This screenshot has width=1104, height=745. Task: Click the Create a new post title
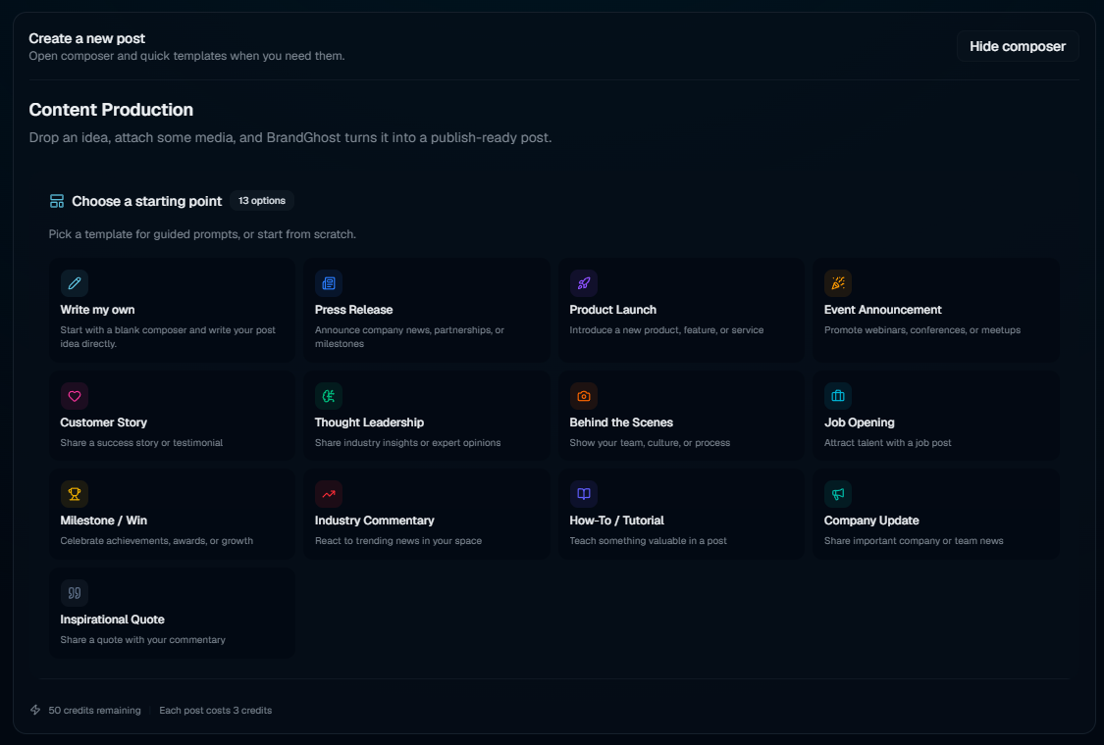pyautogui.click(x=86, y=38)
